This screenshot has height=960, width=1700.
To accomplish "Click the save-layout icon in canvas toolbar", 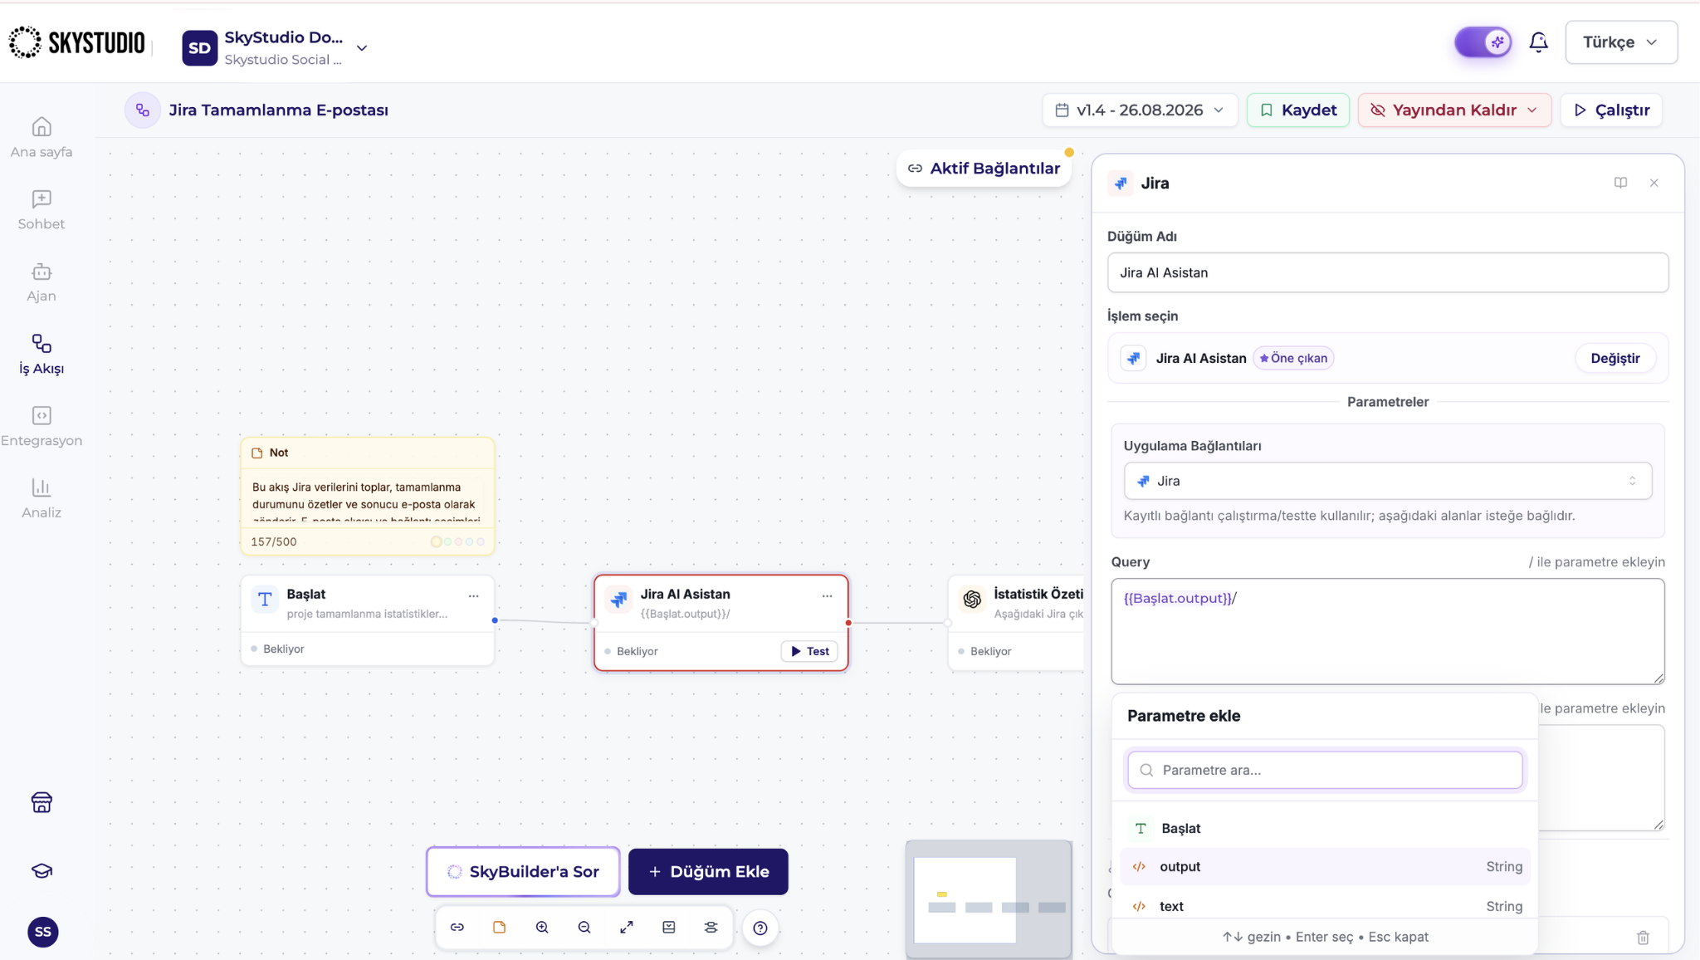I will [x=669, y=928].
